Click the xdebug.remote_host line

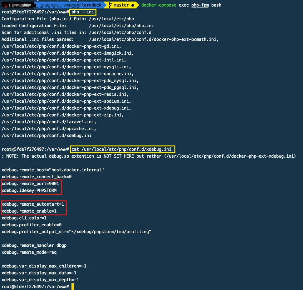point(52,170)
